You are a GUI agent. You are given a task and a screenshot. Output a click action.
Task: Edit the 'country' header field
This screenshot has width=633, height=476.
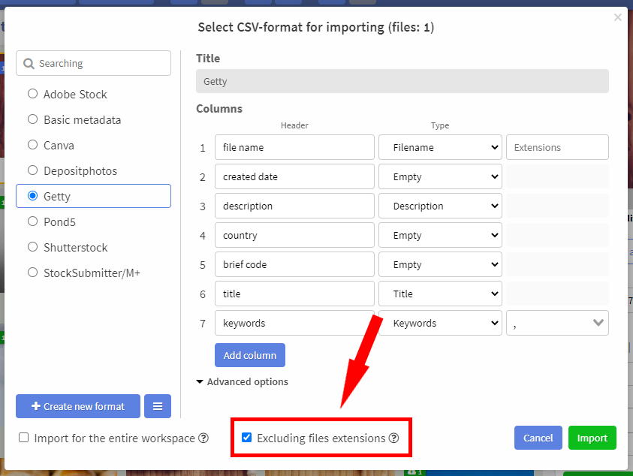tap(294, 235)
